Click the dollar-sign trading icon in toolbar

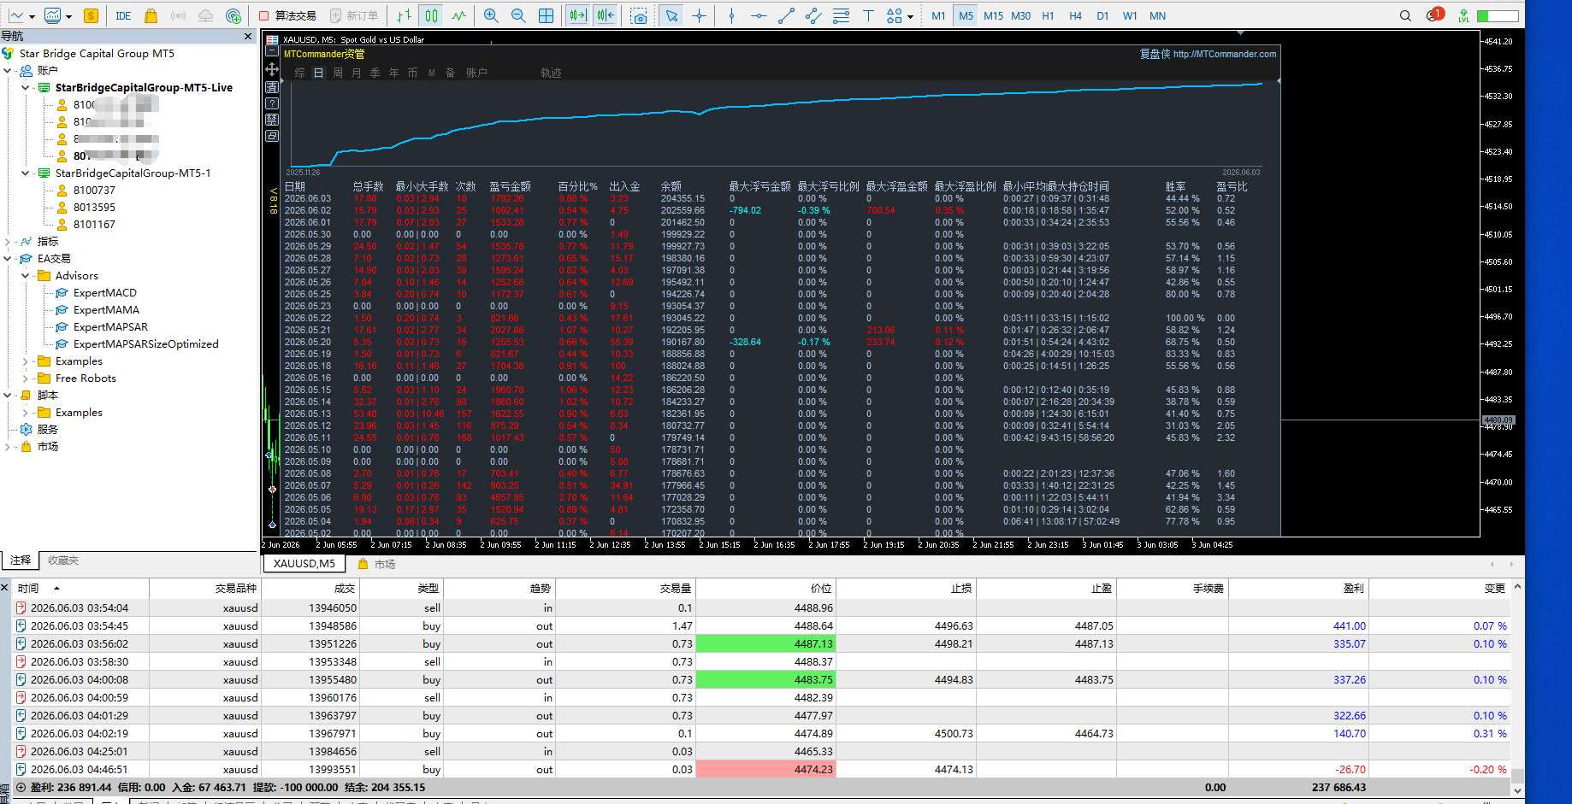point(91,15)
